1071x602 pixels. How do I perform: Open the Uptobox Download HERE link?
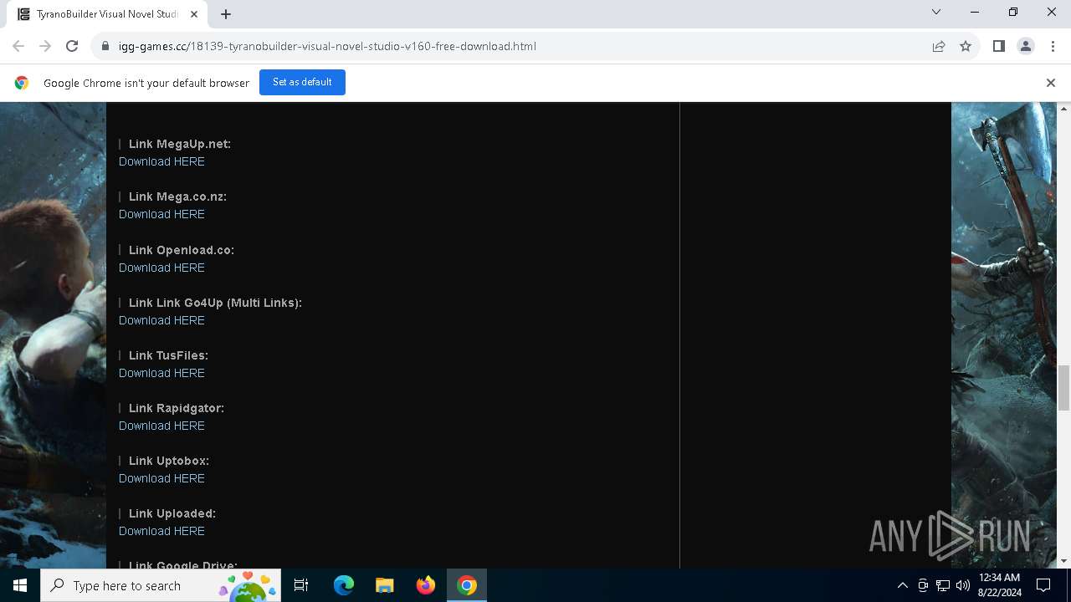[x=161, y=478]
